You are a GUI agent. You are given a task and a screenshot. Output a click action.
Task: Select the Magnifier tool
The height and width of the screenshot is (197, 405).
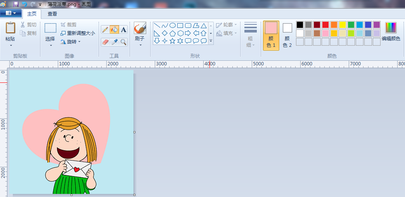(123, 42)
